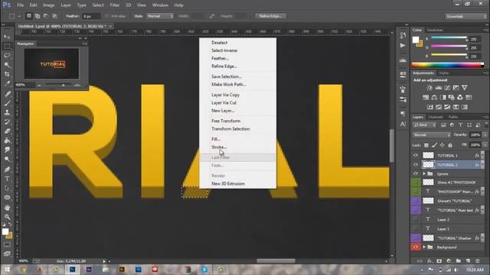Toggle lock transparent pixels
The image size is (490, 275).
pyautogui.click(x=426, y=145)
